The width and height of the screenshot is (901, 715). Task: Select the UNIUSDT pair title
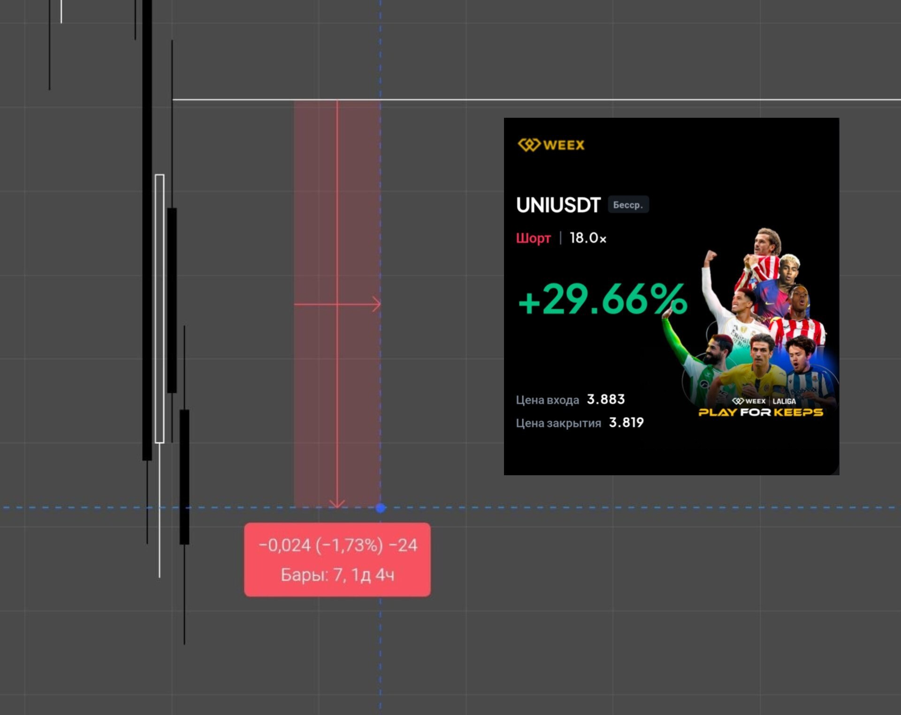(558, 205)
